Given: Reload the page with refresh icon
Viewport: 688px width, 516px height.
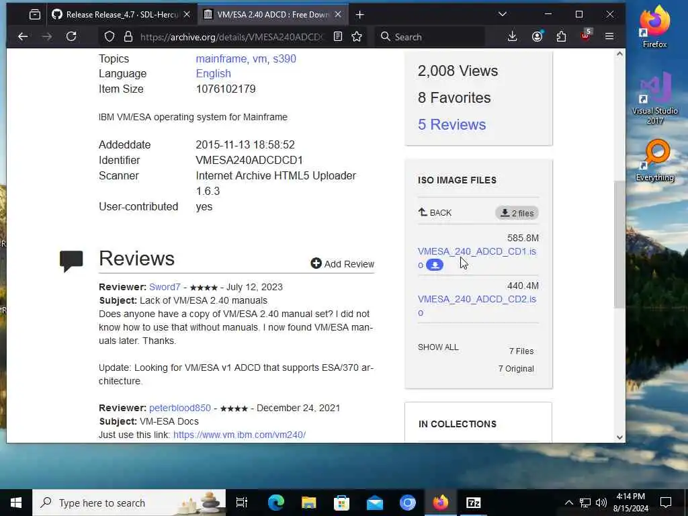Looking at the screenshot, I should pyautogui.click(x=71, y=37).
